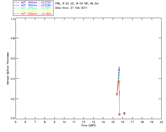Click the AOT 870nm legend entry
The image size is (166, 132).
[x=33, y=11]
